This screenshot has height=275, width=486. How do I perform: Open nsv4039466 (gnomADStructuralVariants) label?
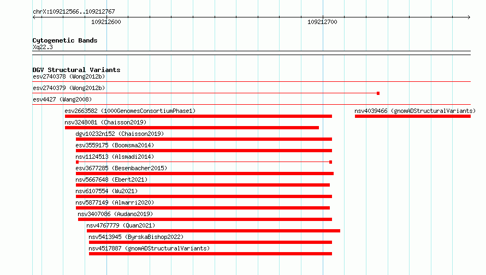(415, 111)
